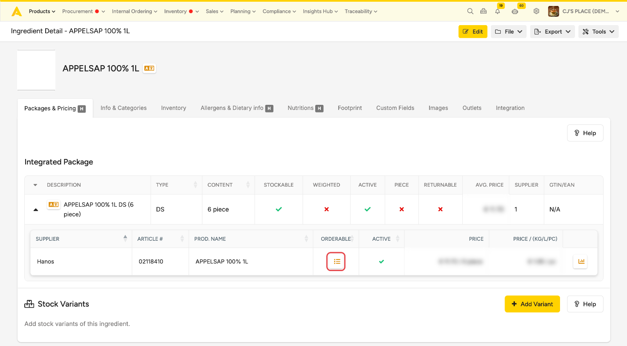Image resolution: width=627 pixels, height=346 pixels.
Task: Select the Footprint tab
Action: (x=350, y=108)
